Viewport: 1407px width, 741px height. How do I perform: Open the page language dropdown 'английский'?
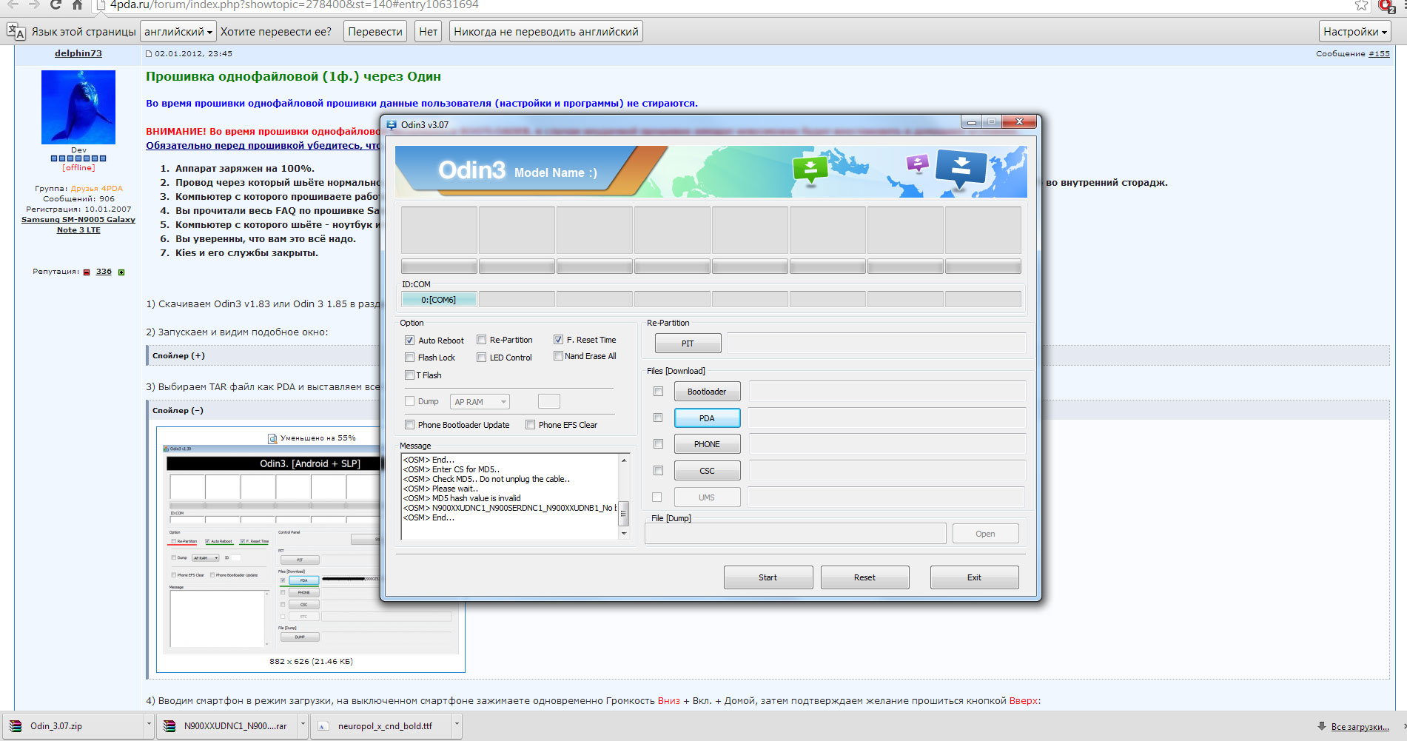pyautogui.click(x=178, y=32)
